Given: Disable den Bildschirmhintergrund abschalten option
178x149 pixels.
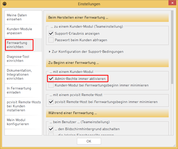Looking at the screenshot, I should tap(51, 129).
